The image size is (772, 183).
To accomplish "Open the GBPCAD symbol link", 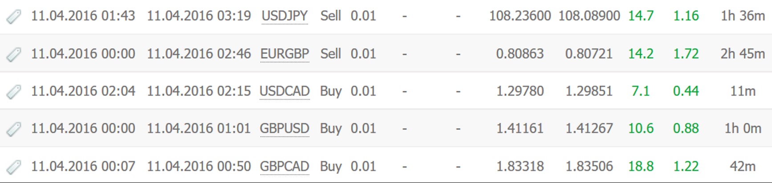I will coord(284,166).
